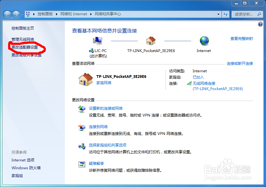The height and width of the screenshot is (187, 266).
Task: Open 疑难解答 link
Action: [x=96, y=163]
